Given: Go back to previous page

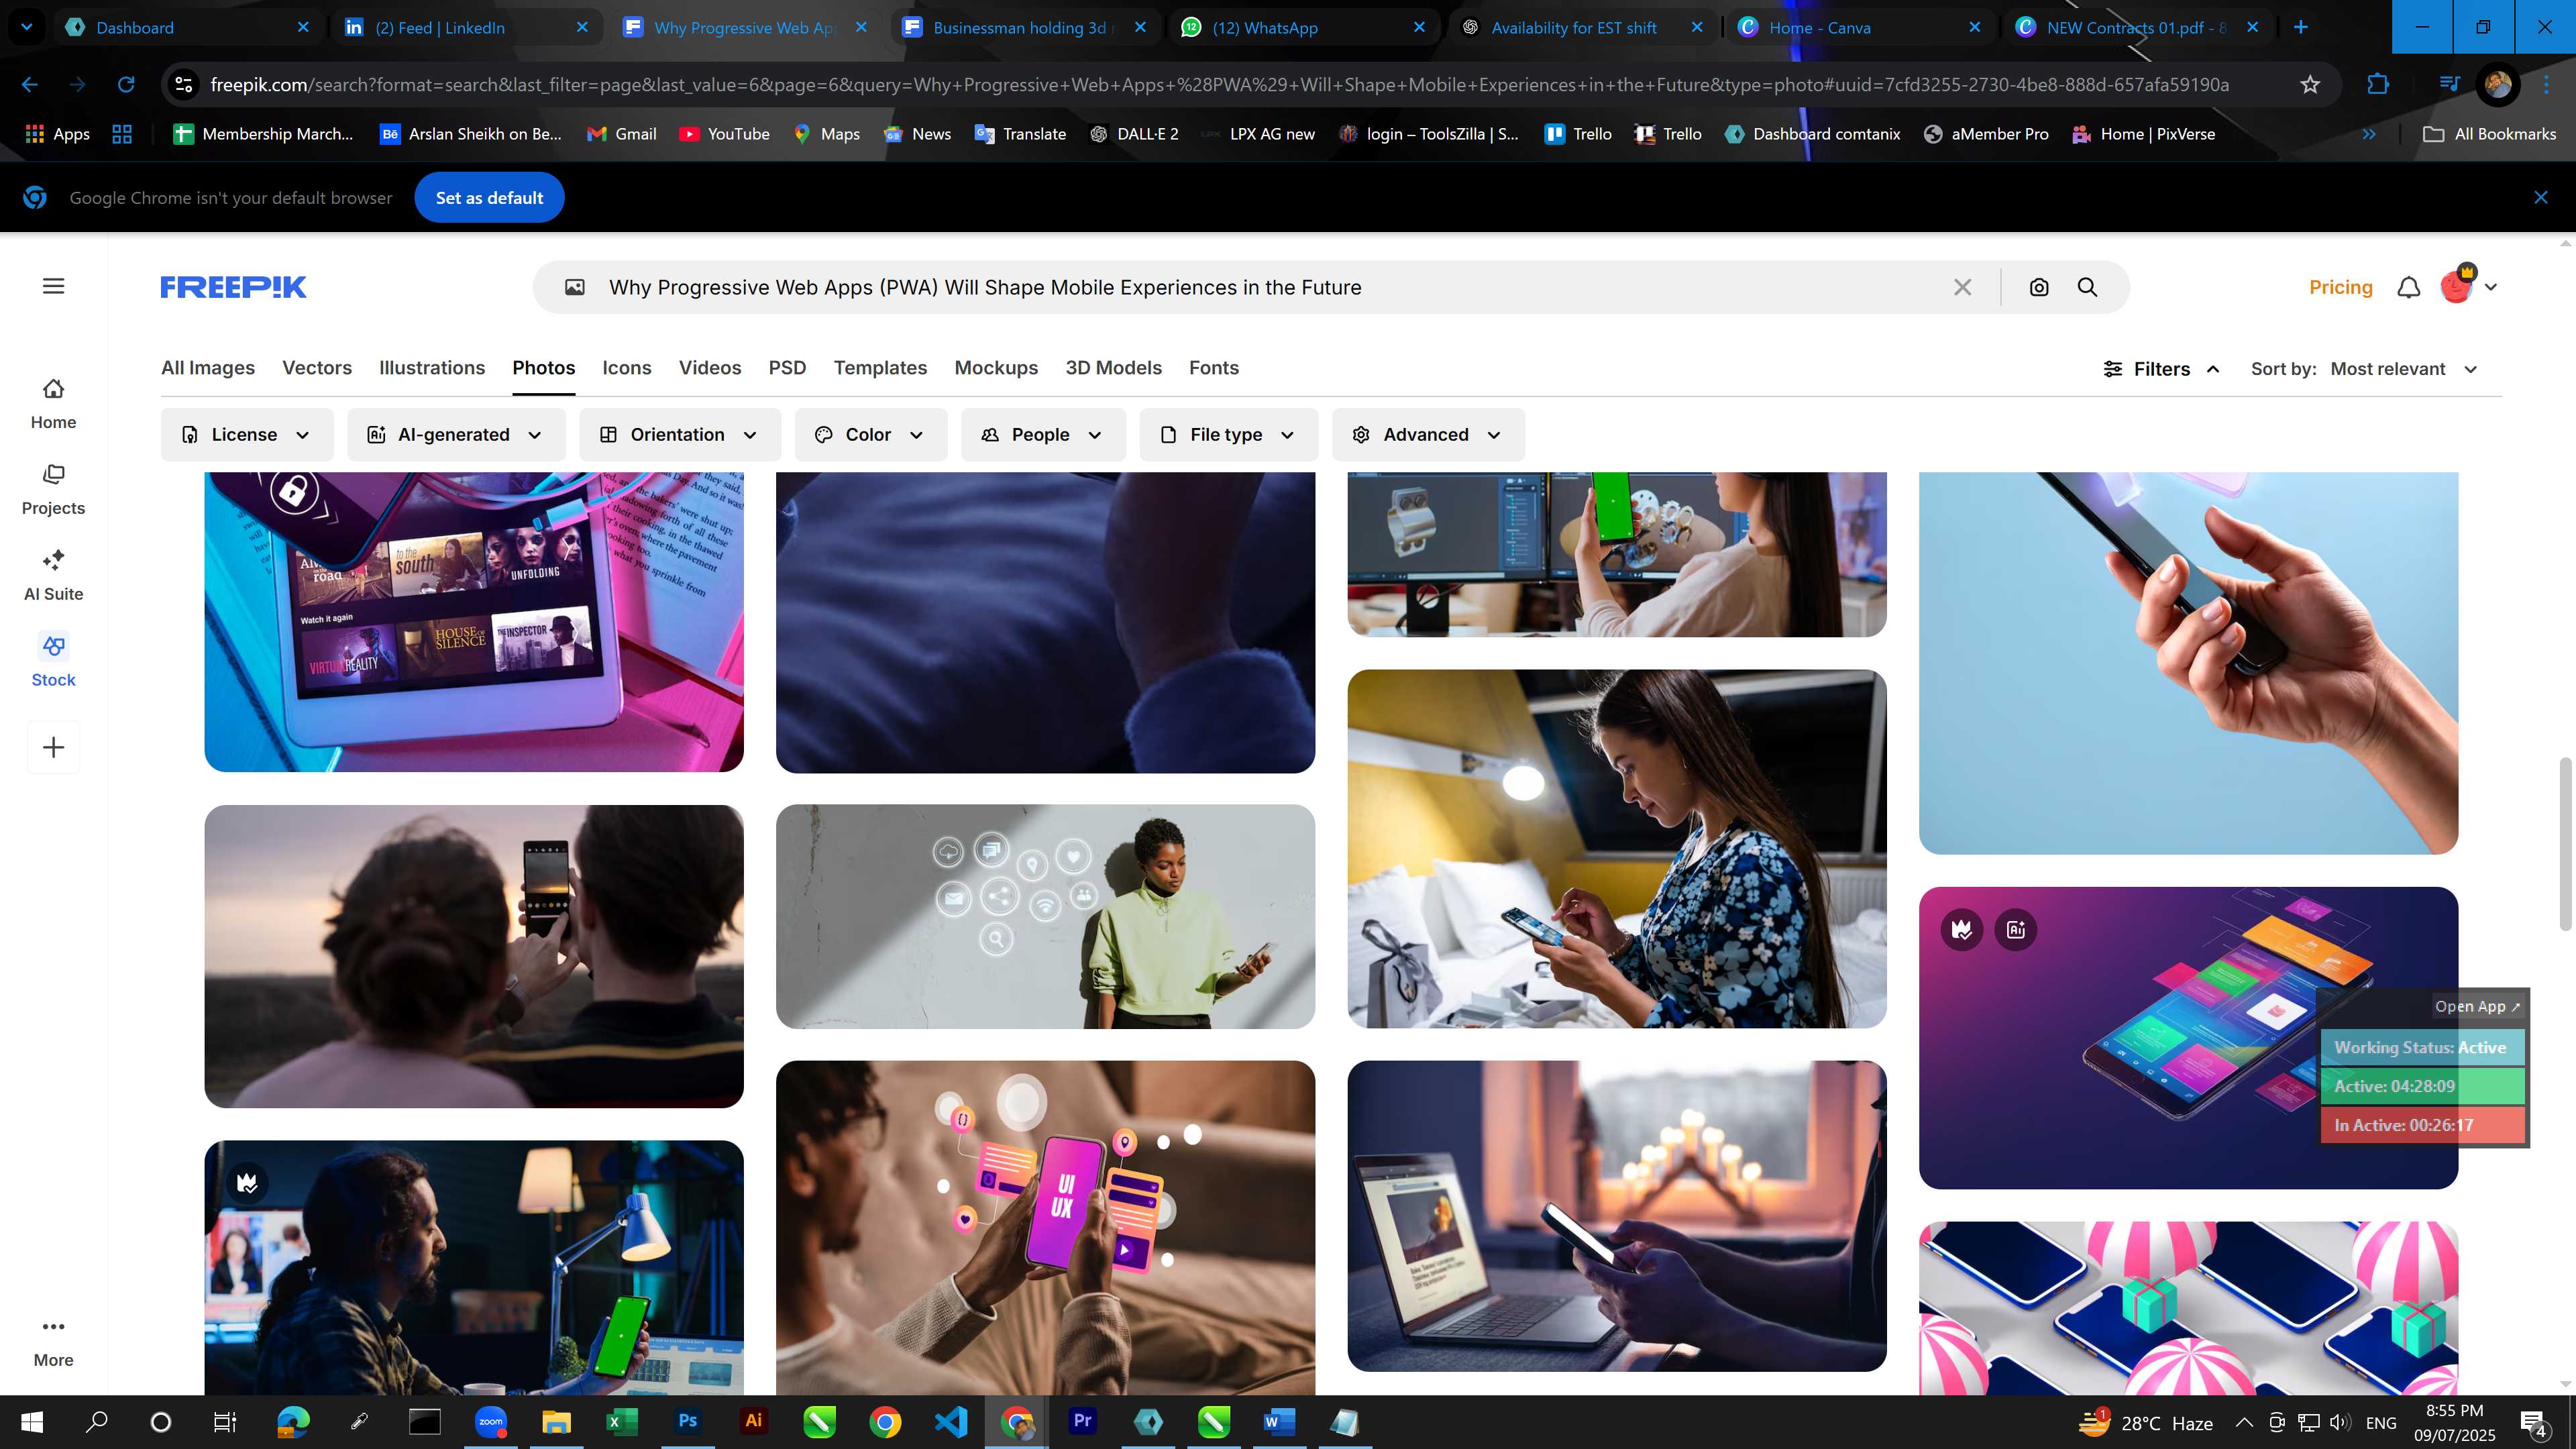Looking at the screenshot, I should point(30,85).
